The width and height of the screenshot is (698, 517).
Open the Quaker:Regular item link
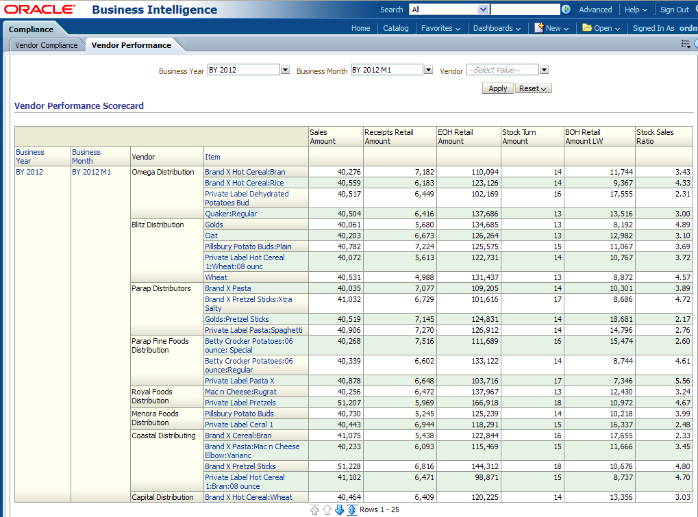pyautogui.click(x=231, y=214)
